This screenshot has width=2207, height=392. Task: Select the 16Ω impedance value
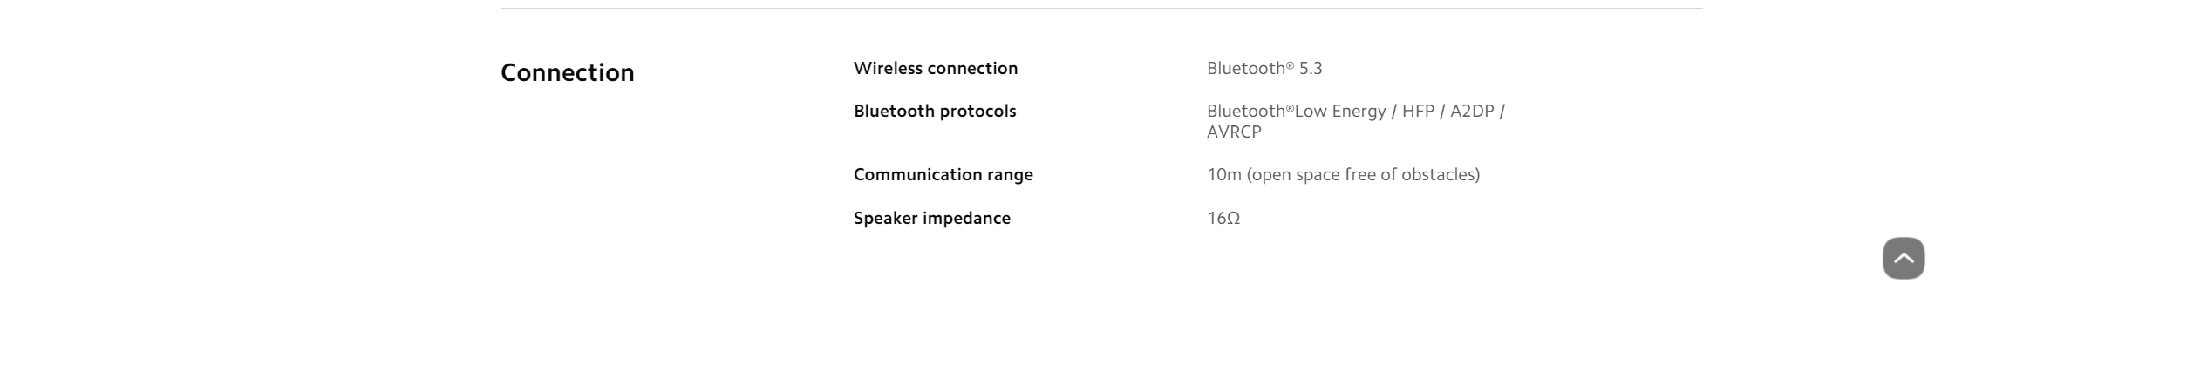[x=1223, y=218]
